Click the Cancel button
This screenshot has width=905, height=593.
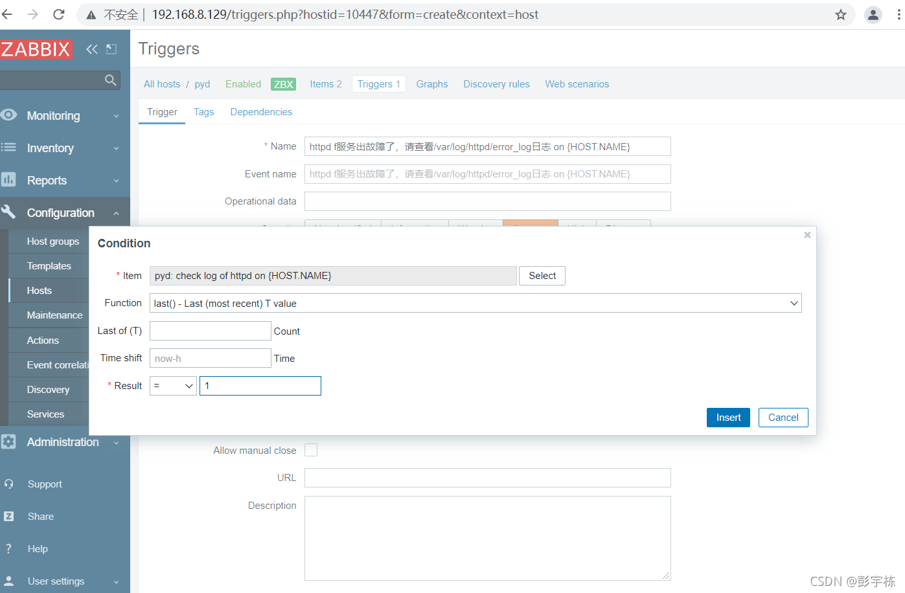783,418
